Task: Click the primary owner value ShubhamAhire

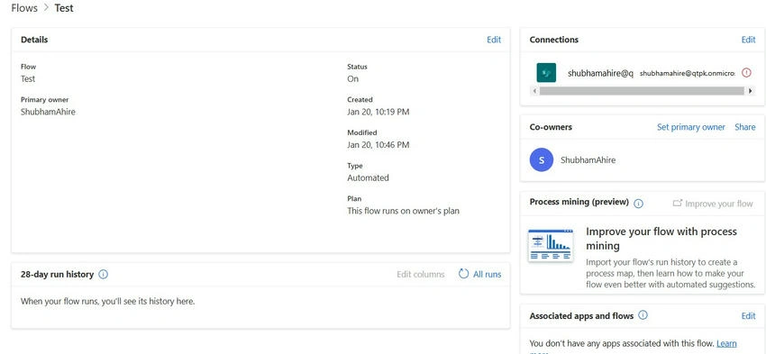Action: (x=48, y=112)
